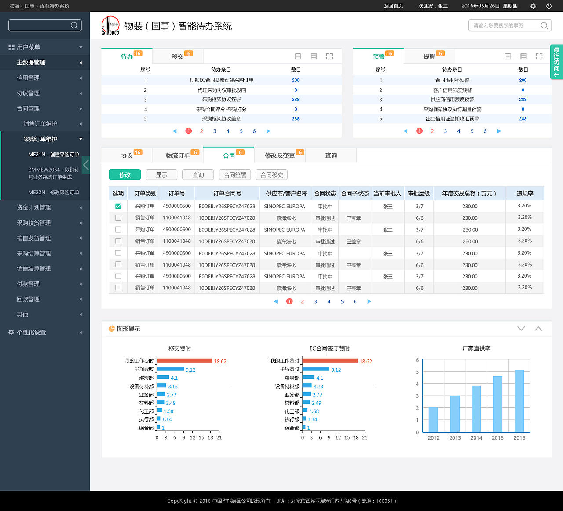Screen dimensions: 563x511
Task: Click the search icon in the task search box
Action: coord(544,25)
